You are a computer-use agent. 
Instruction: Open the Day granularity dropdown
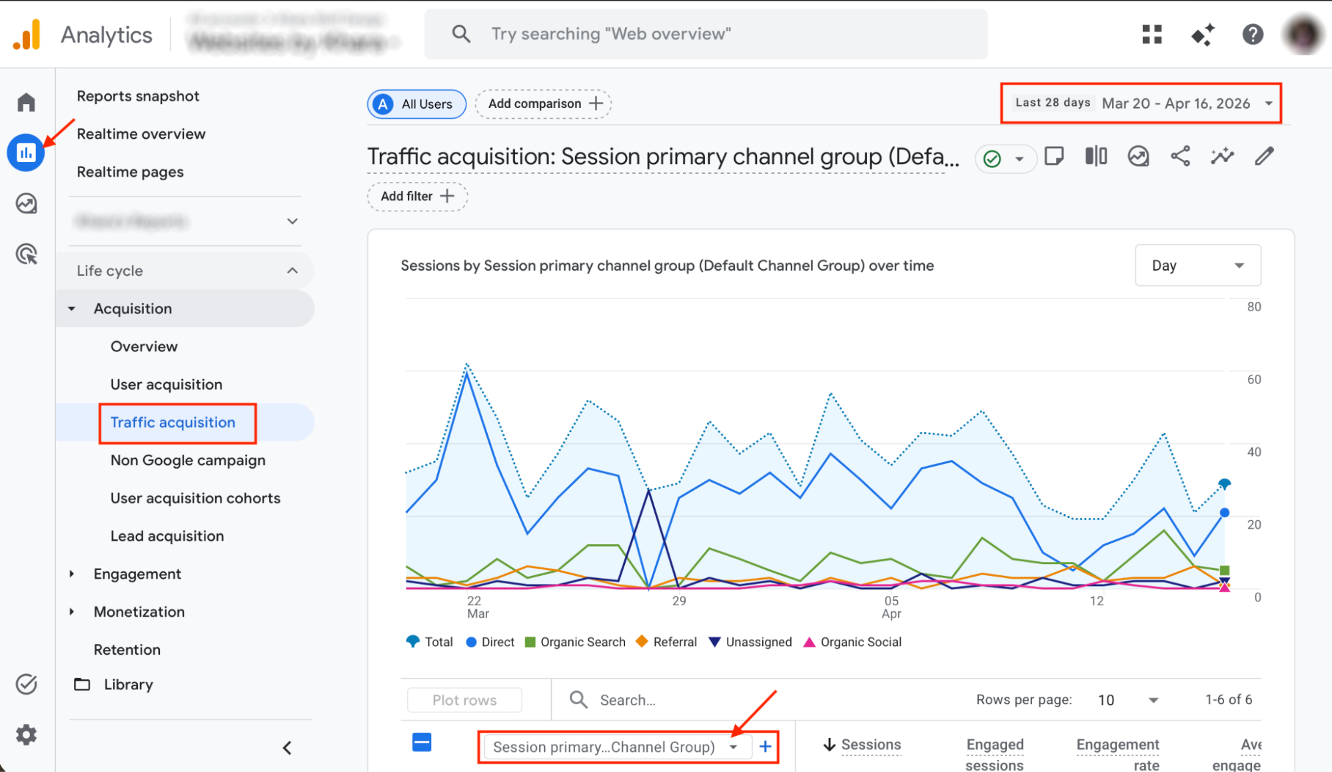pyautogui.click(x=1197, y=265)
